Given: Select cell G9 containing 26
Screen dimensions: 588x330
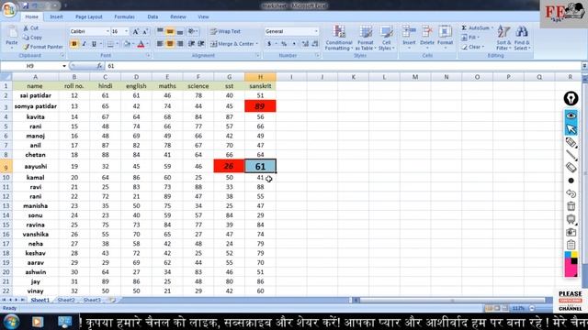Looking at the screenshot, I should tap(229, 166).
